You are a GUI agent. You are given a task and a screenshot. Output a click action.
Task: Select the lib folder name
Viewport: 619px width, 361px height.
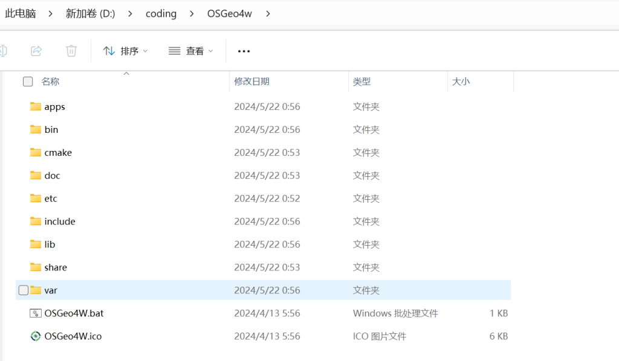coord(50,244)
